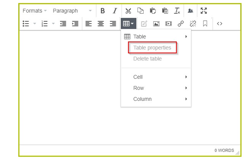The height and width of the screenshot is (161, 248).
Task: Click the resize handle in the editor corner
Action: pos(237,153)
